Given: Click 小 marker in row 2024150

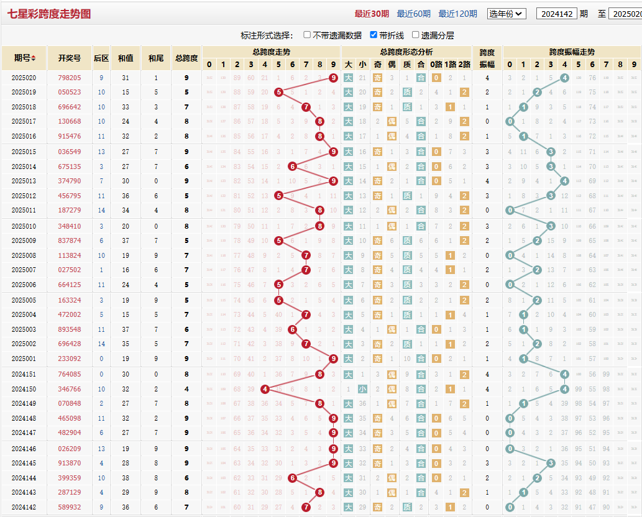Looking at the screenshot, I should [x=362, y=389].
